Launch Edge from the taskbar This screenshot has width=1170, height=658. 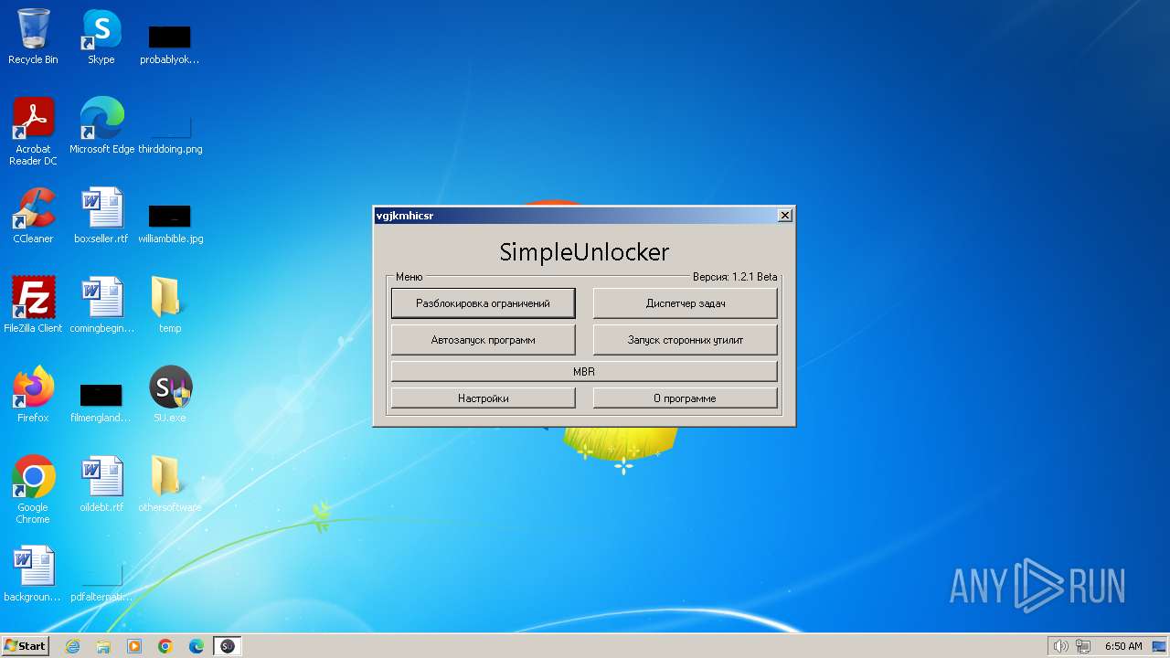pos(197,646)
